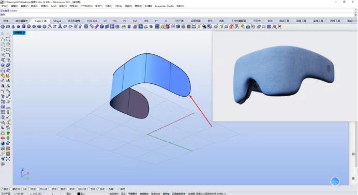Click the red arrows icon in left sidebar

pos(3,138)
